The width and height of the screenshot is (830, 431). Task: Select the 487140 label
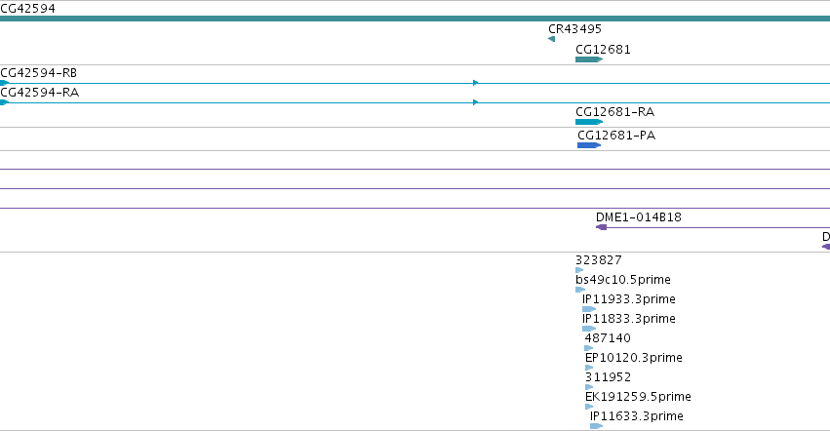[608, 337]
